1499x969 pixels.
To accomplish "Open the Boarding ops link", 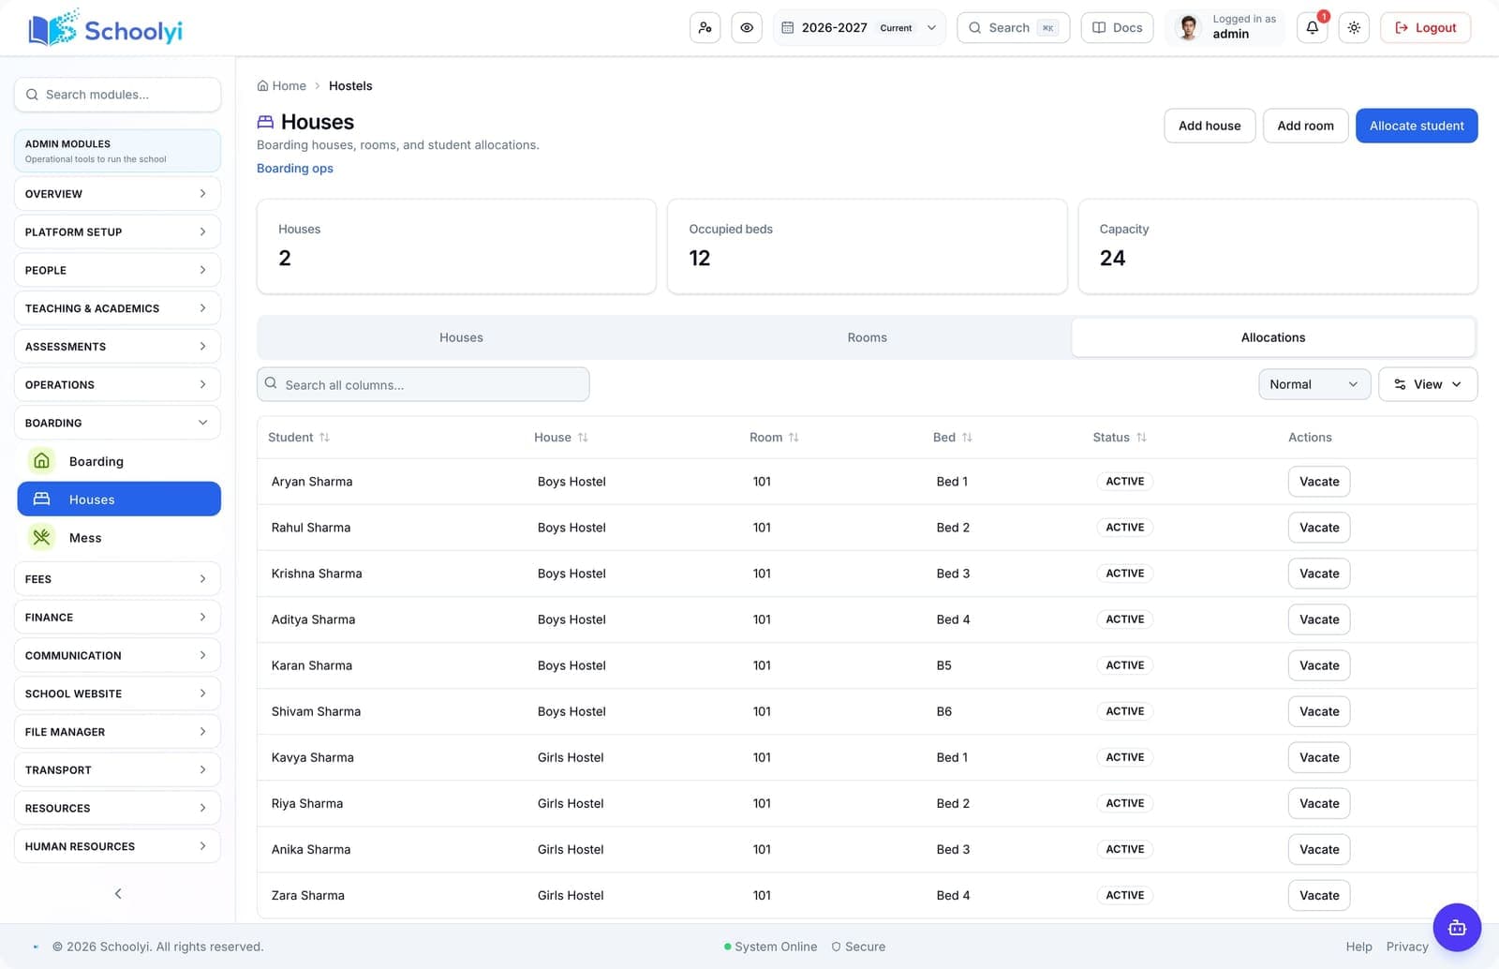I will (x=295, y=169).
